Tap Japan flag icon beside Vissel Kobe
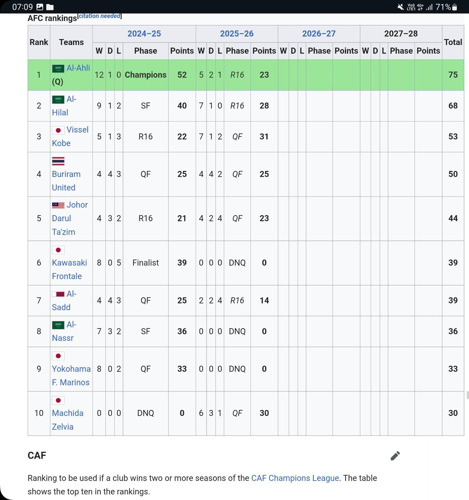This screenshot has width=469, height=500. [58, 130]
